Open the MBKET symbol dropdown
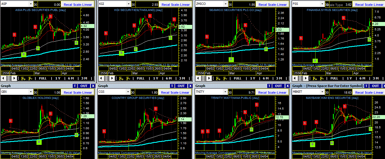Screen dimensions: 385x159 point(322,92)
